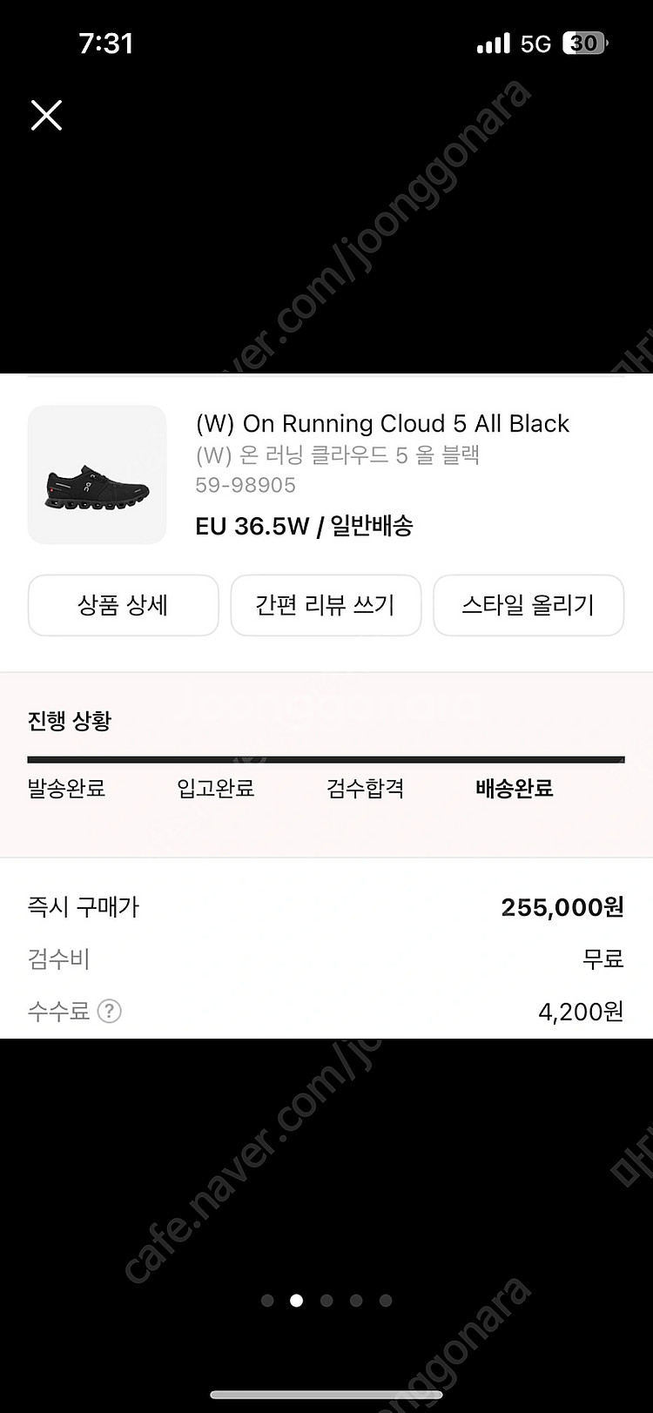Close the image viewer with X icon

pos(46,115)
